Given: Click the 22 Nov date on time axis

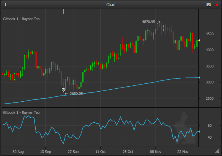Looking at the screenshot, I should 183,151.
